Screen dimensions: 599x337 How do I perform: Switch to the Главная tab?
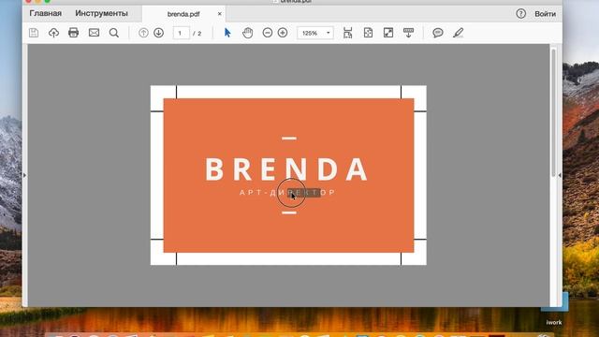point(46,13)
